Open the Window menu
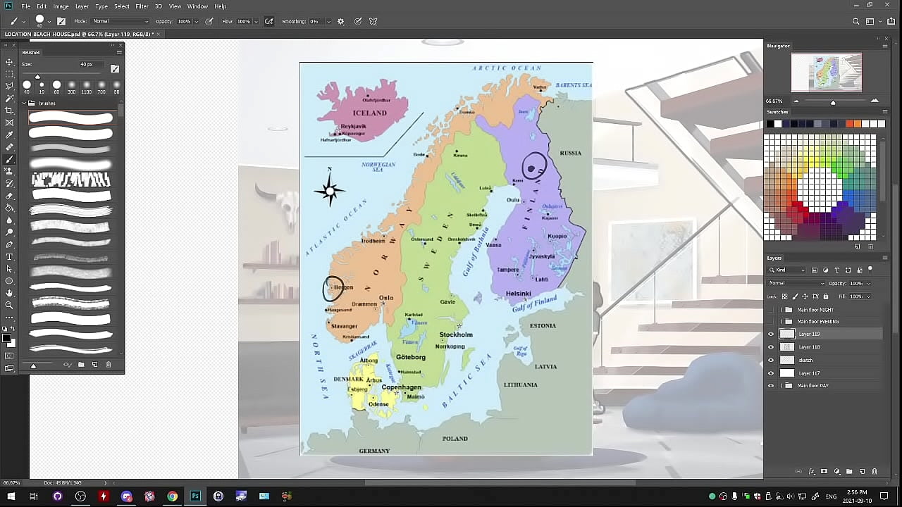This screenshot has width=902, height=507. 197,6
